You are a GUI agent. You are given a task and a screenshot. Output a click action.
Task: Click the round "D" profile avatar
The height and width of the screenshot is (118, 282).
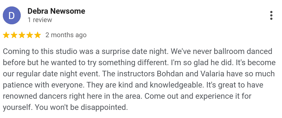pos(12,15)
